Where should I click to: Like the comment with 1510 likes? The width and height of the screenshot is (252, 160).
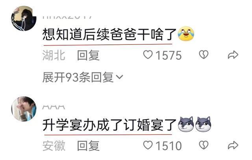148,145
